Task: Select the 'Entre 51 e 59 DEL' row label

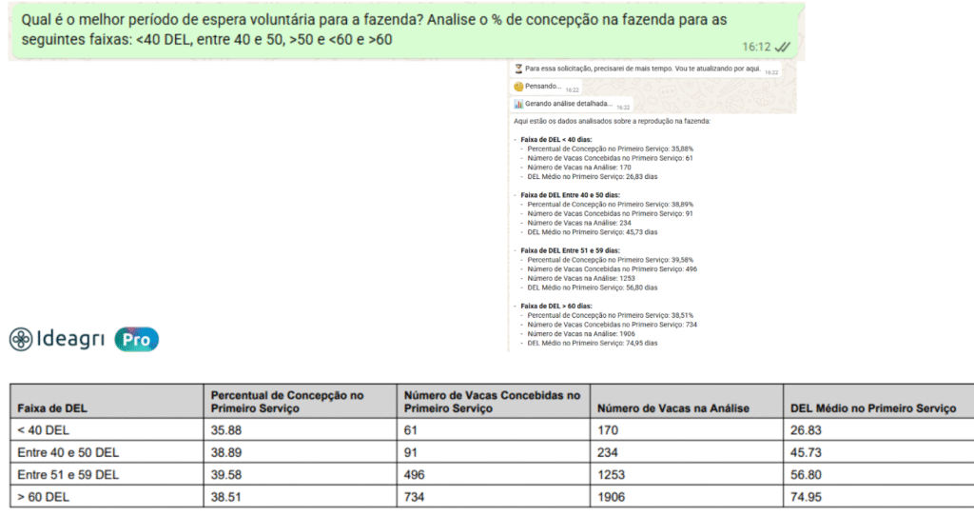Action: 68,474
